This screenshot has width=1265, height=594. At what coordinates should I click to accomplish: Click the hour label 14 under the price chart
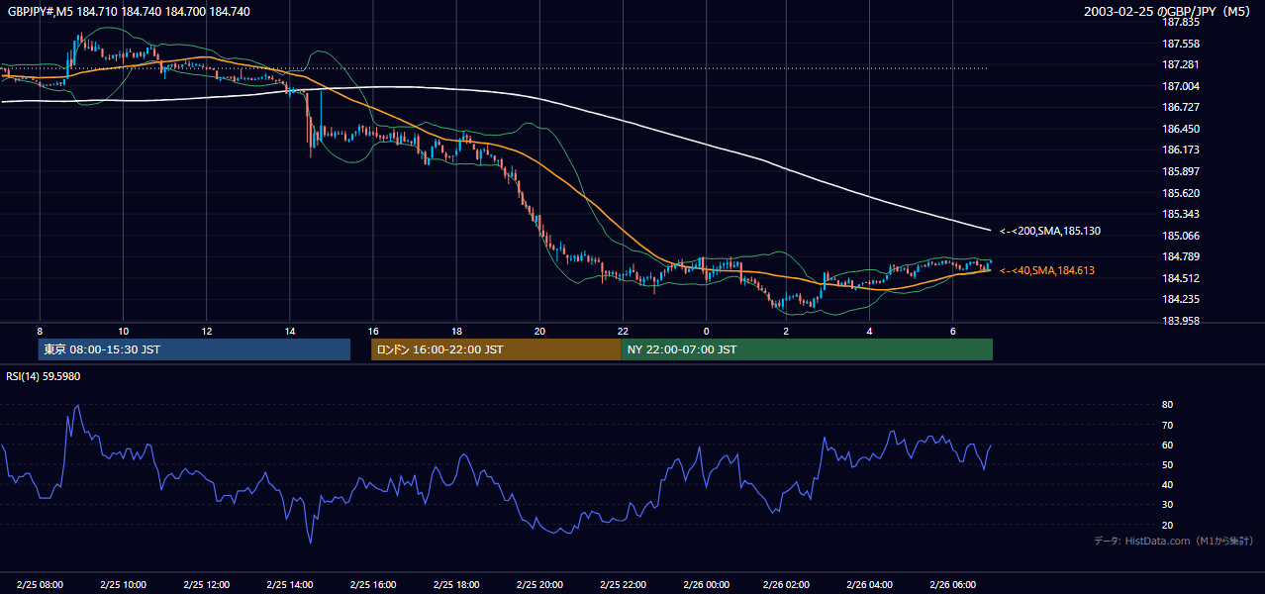pos(290,331)
